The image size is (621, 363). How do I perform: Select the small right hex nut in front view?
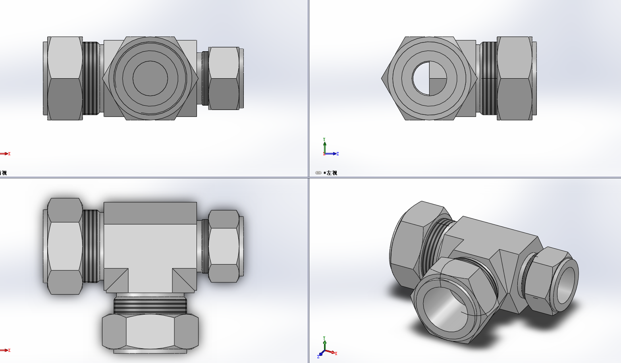(224, 78)
